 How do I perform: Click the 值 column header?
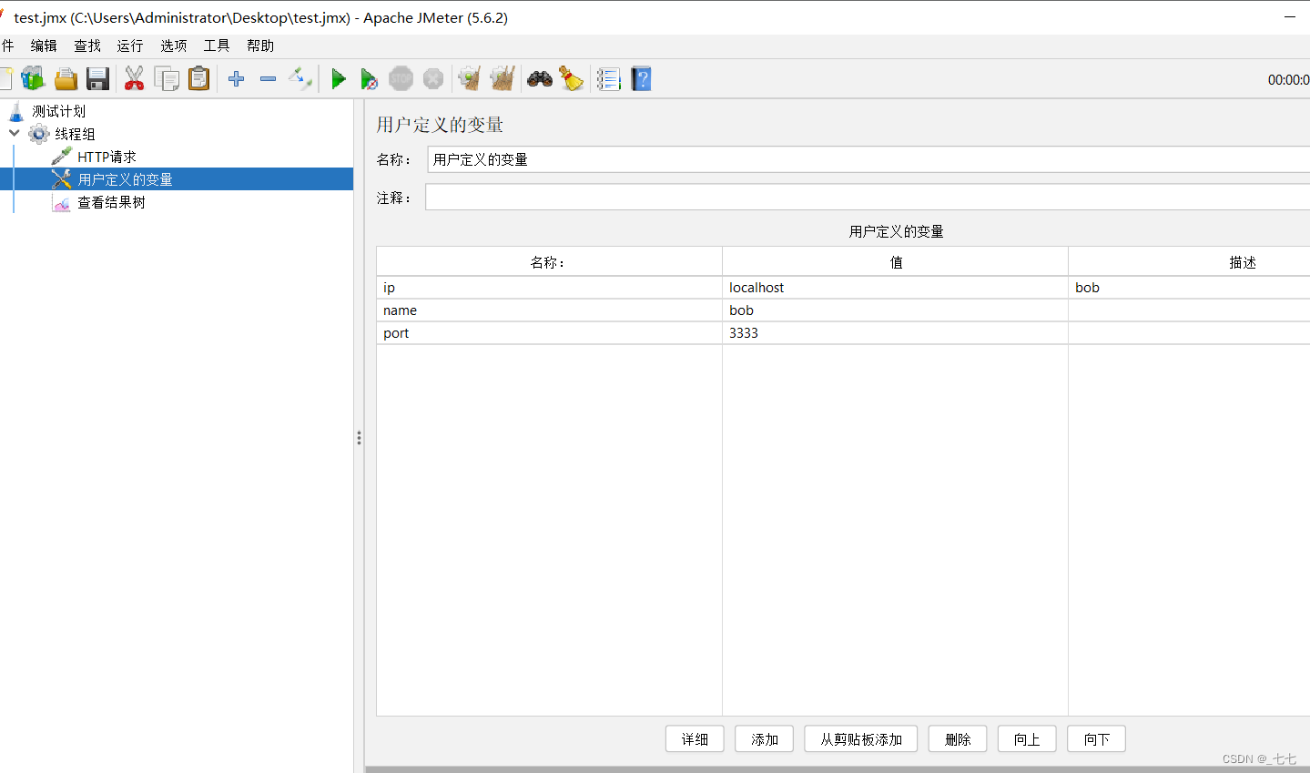tap(896, 262)
